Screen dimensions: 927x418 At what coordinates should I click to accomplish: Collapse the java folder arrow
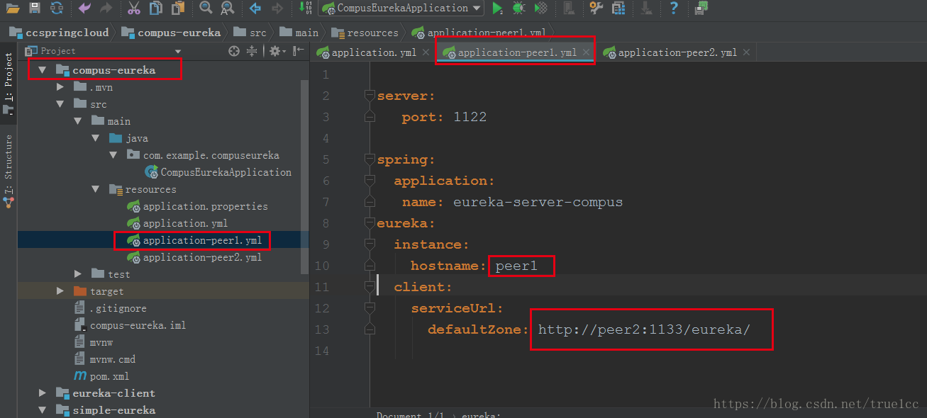(x=96, y=138)
